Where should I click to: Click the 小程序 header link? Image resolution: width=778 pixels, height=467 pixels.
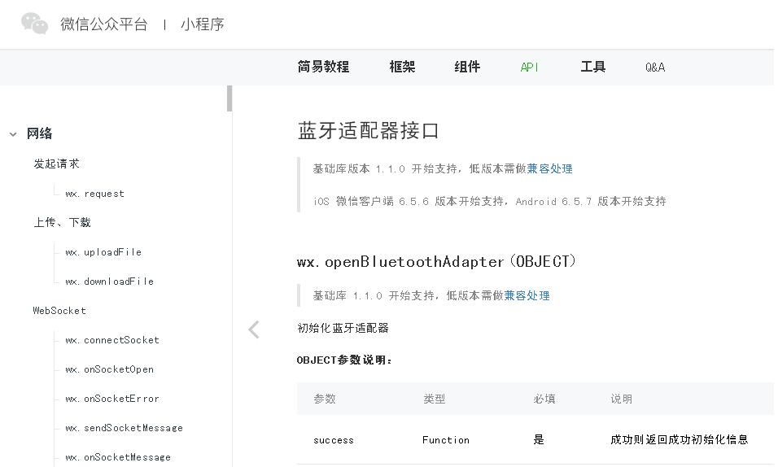pyautogui.click(x=203, y=24)
